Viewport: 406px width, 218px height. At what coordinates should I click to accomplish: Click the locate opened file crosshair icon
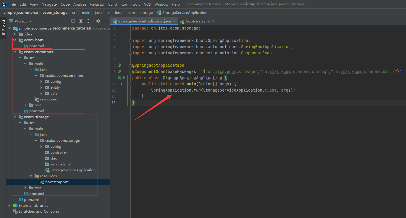coord(73,21)
